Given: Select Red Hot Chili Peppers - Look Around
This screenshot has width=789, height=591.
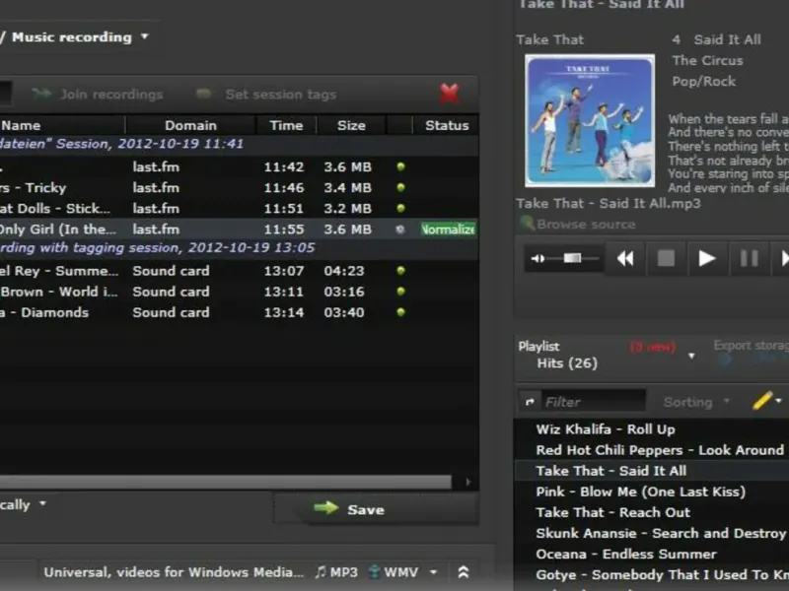Looking at the screenshot, I should 651,450.
